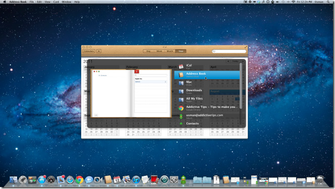This screenshot has height=189, width=335.
Task: Pick All My Files in switcher list
Action: pos(207,100)
